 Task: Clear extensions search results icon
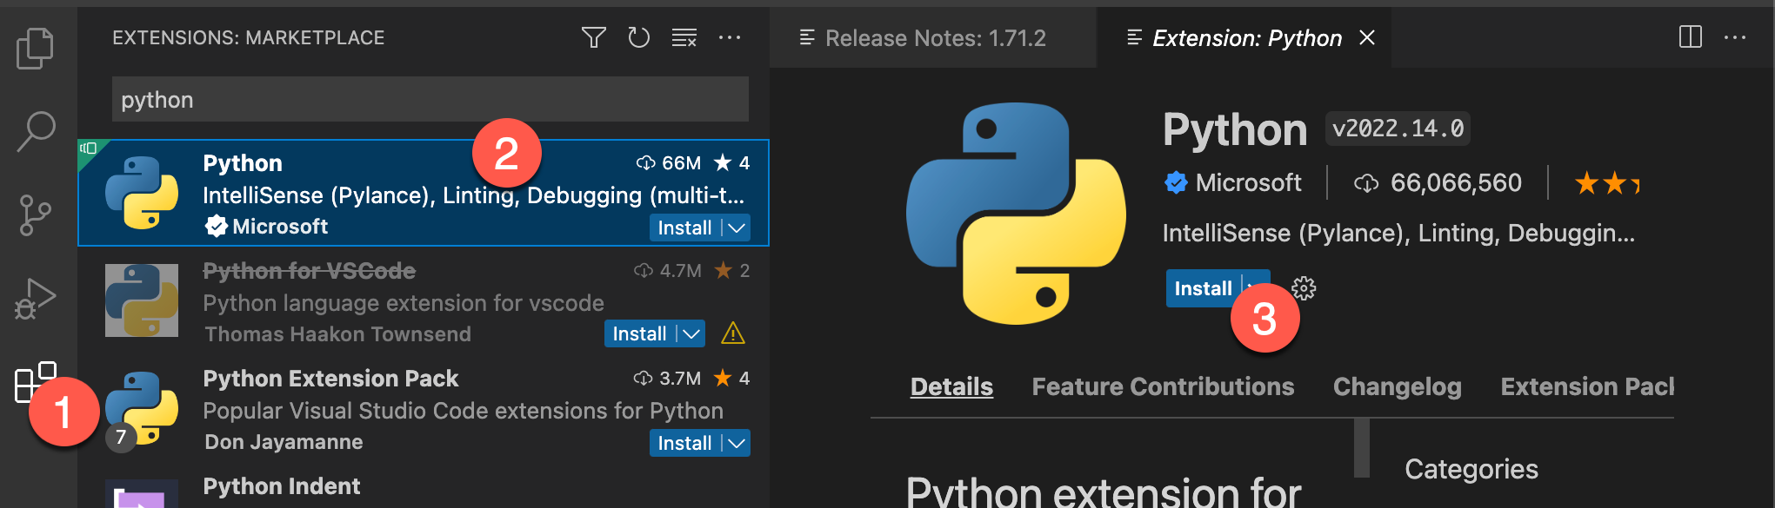coord(684,37)
